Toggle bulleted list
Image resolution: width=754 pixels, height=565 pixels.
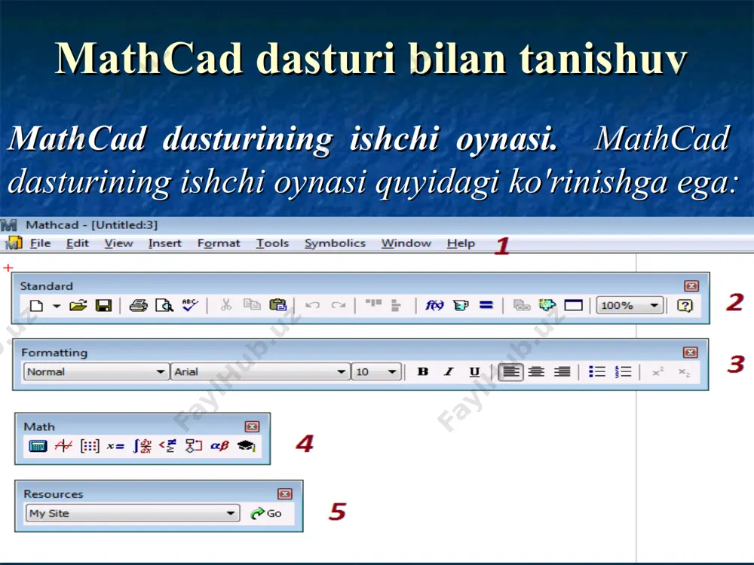(x=597, y=372)
